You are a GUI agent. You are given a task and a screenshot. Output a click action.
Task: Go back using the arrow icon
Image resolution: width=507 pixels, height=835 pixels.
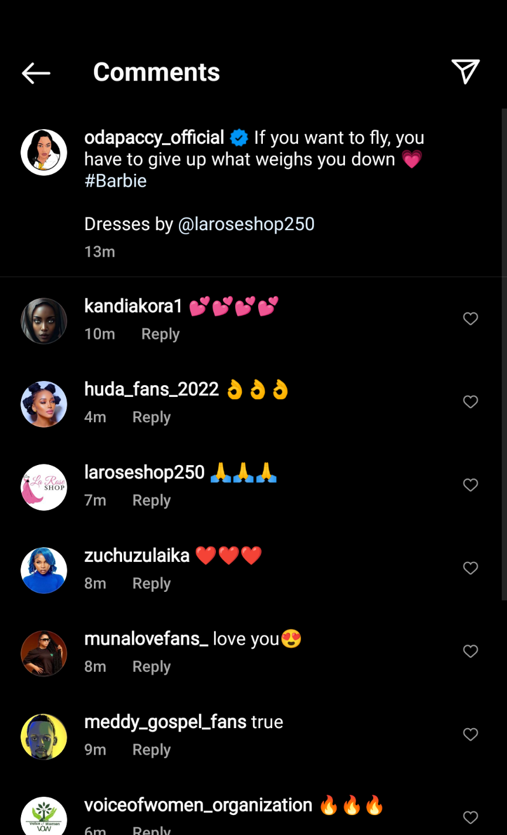(x=36, y=73)
